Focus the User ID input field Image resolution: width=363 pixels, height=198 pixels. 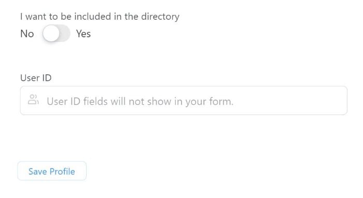[184, 101]
